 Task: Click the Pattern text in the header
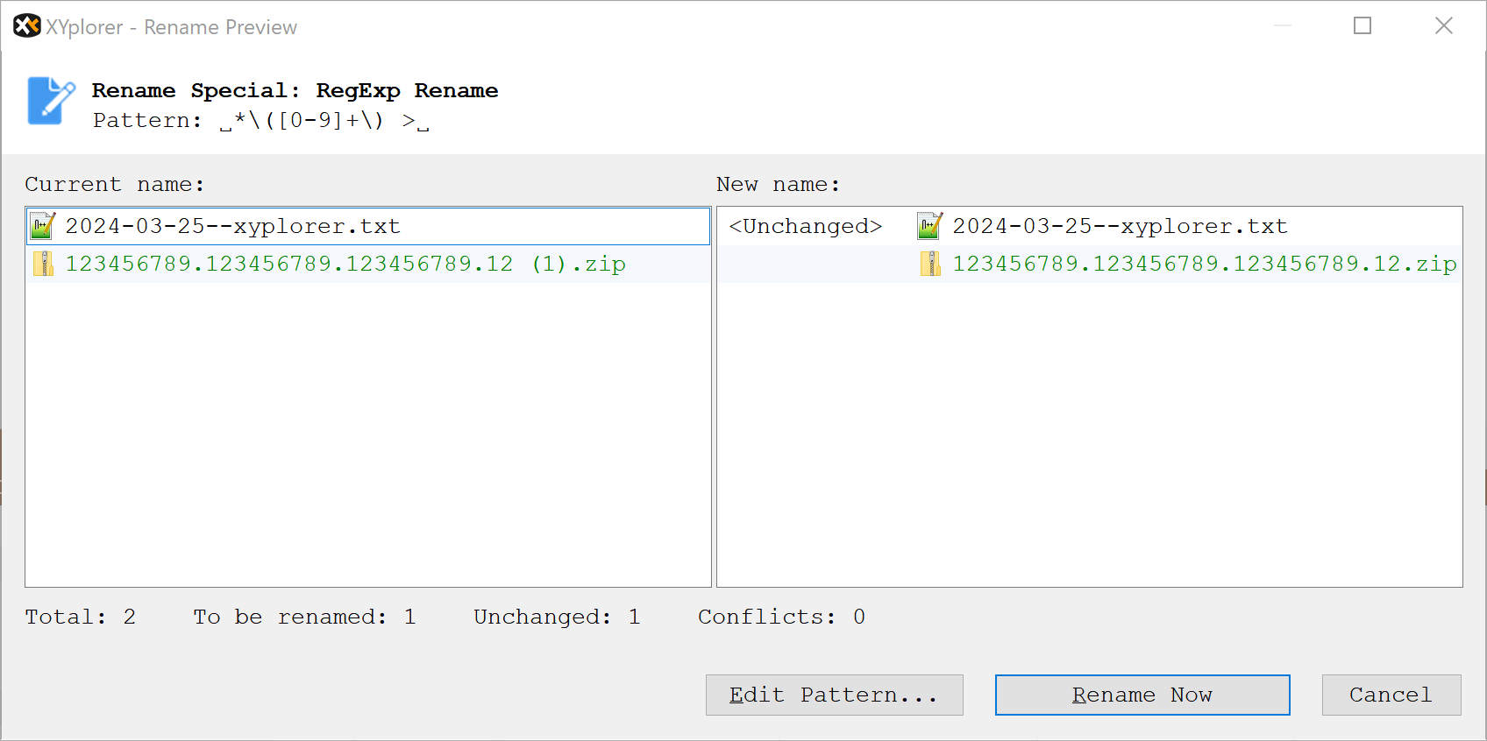coord(261,120)
